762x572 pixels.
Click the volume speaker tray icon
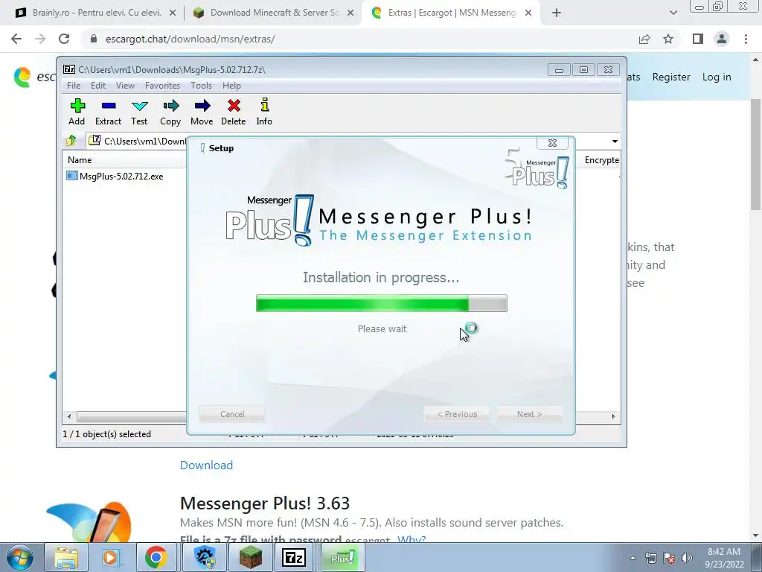coord(687,558)
